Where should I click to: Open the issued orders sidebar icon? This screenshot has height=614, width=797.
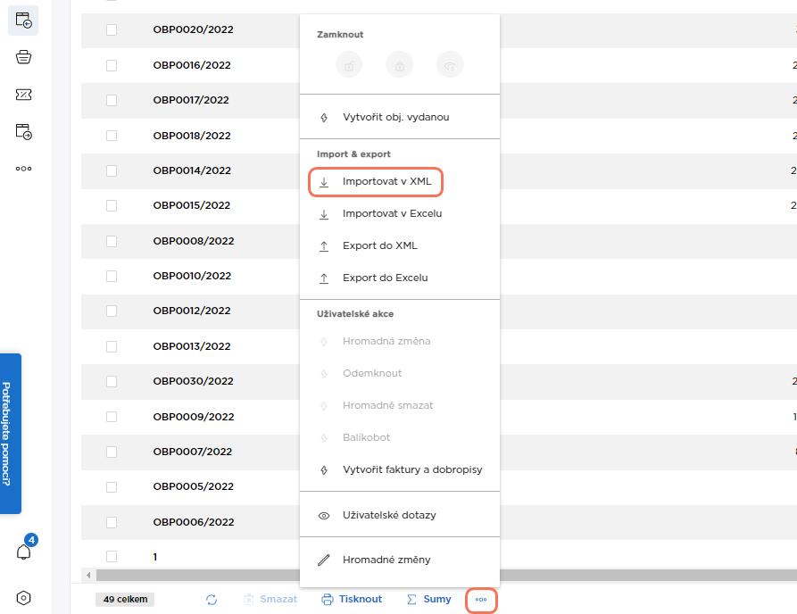coord(23,132)
